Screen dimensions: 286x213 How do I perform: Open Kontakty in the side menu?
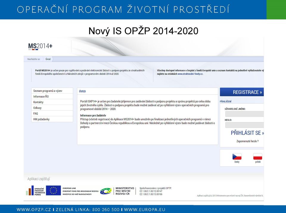tap(52, 102)
